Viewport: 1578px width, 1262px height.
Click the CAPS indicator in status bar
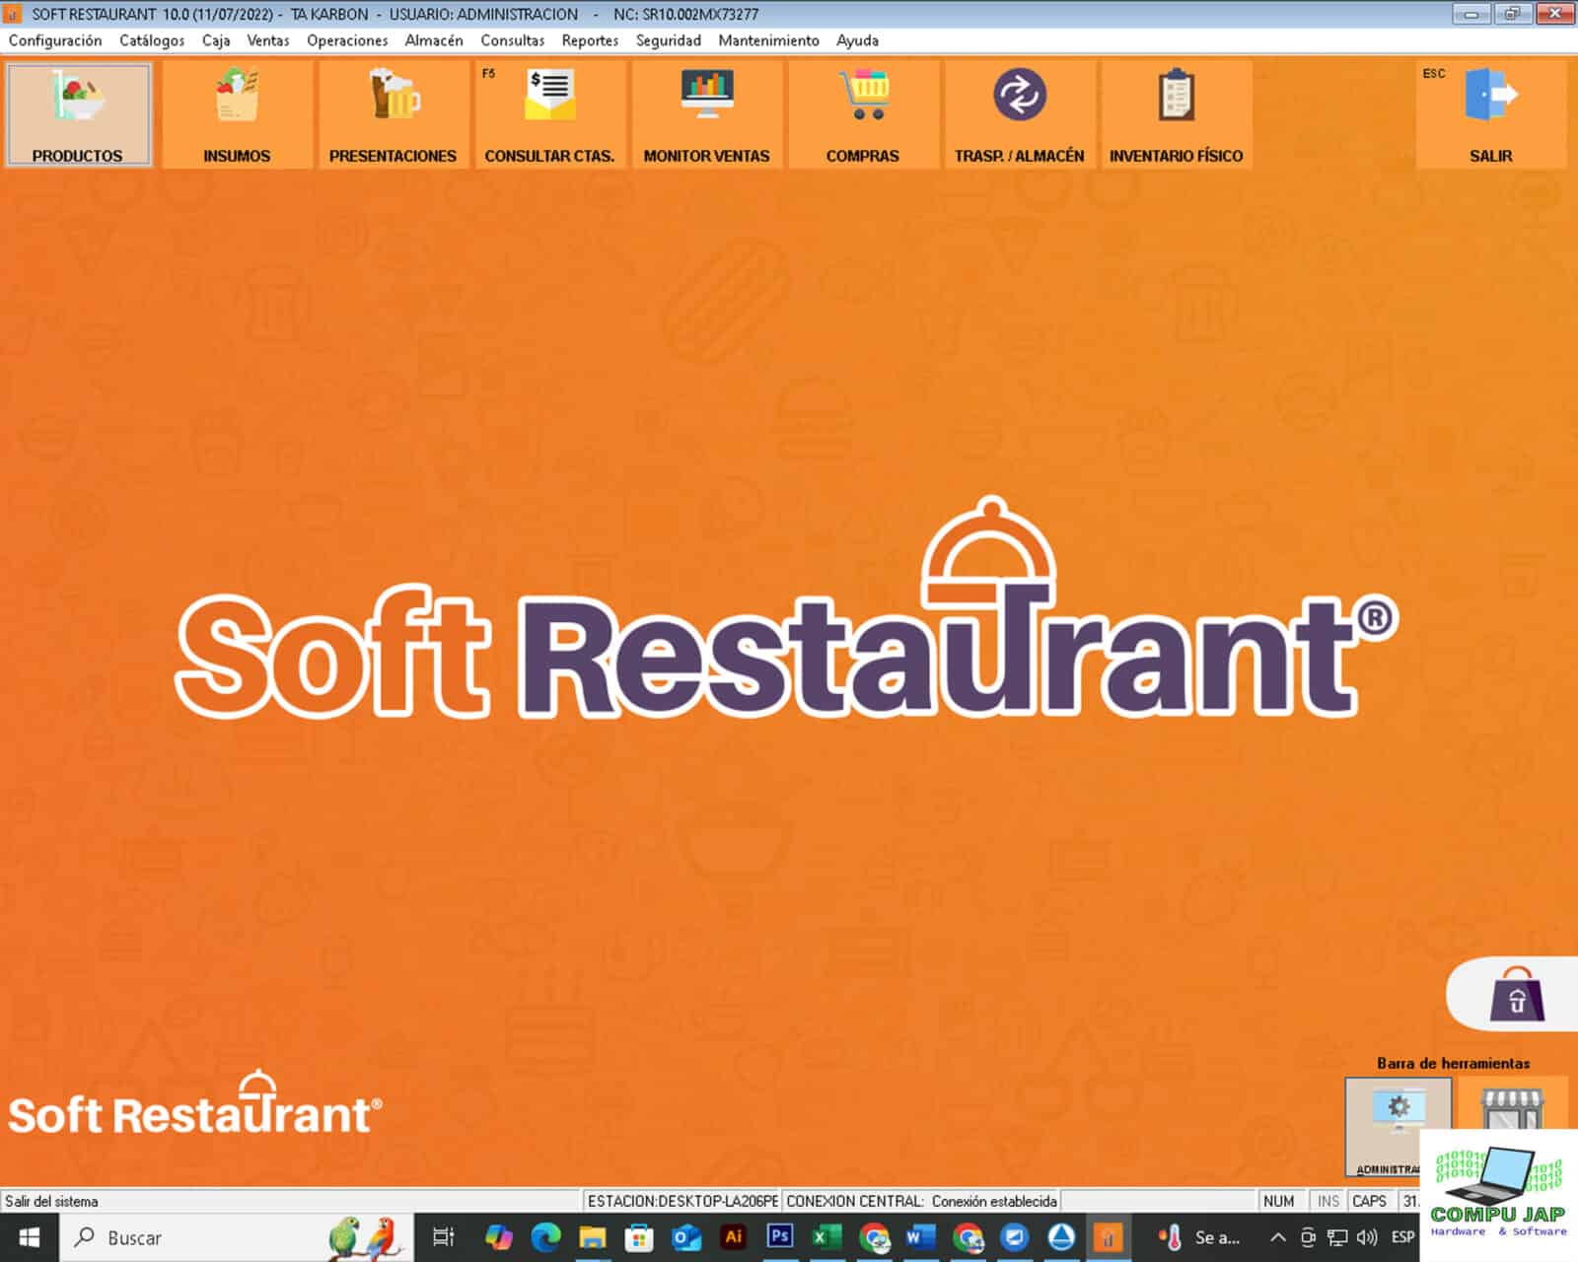(1369, 1201)
